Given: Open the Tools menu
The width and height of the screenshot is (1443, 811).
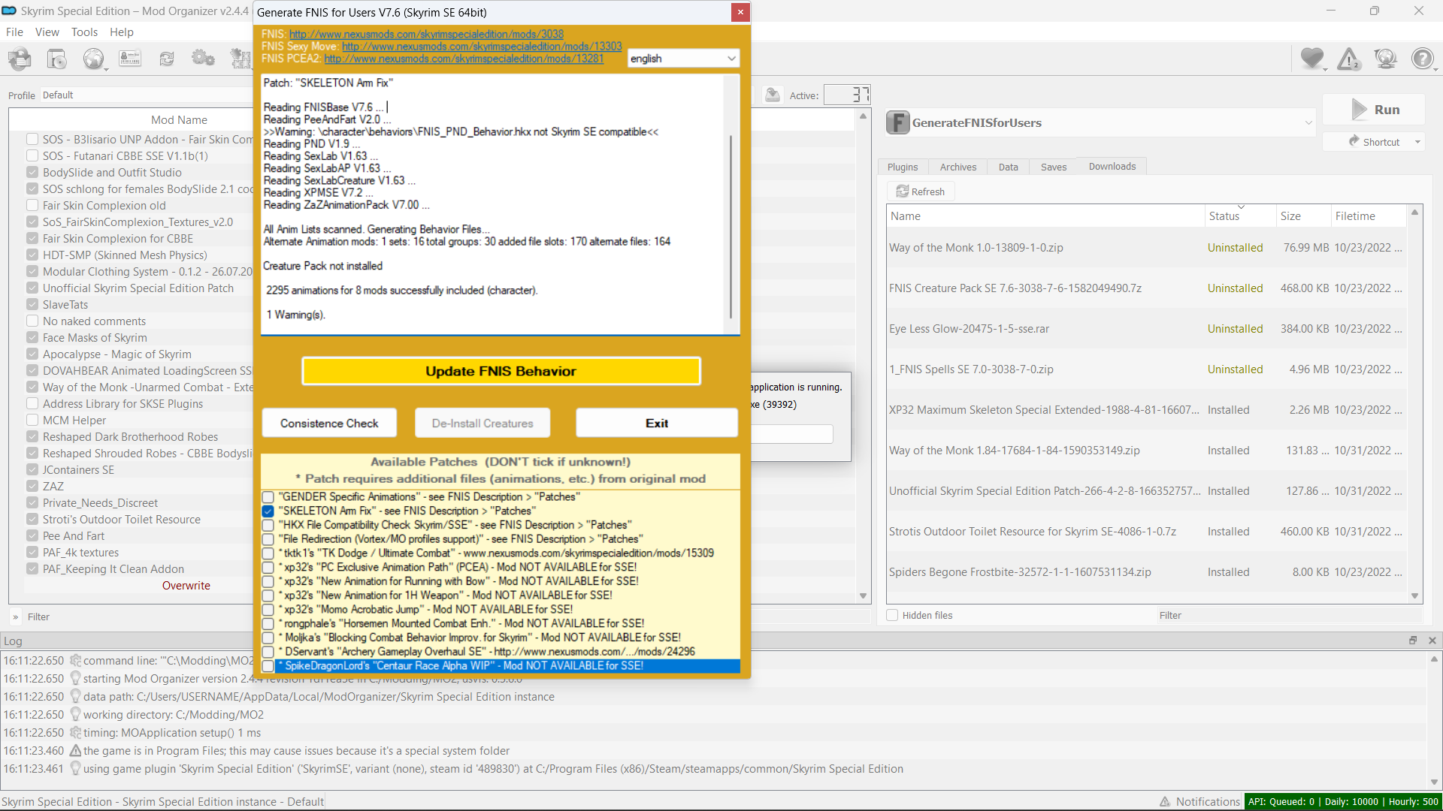Looking at the screenshot, I should (84, 32).
